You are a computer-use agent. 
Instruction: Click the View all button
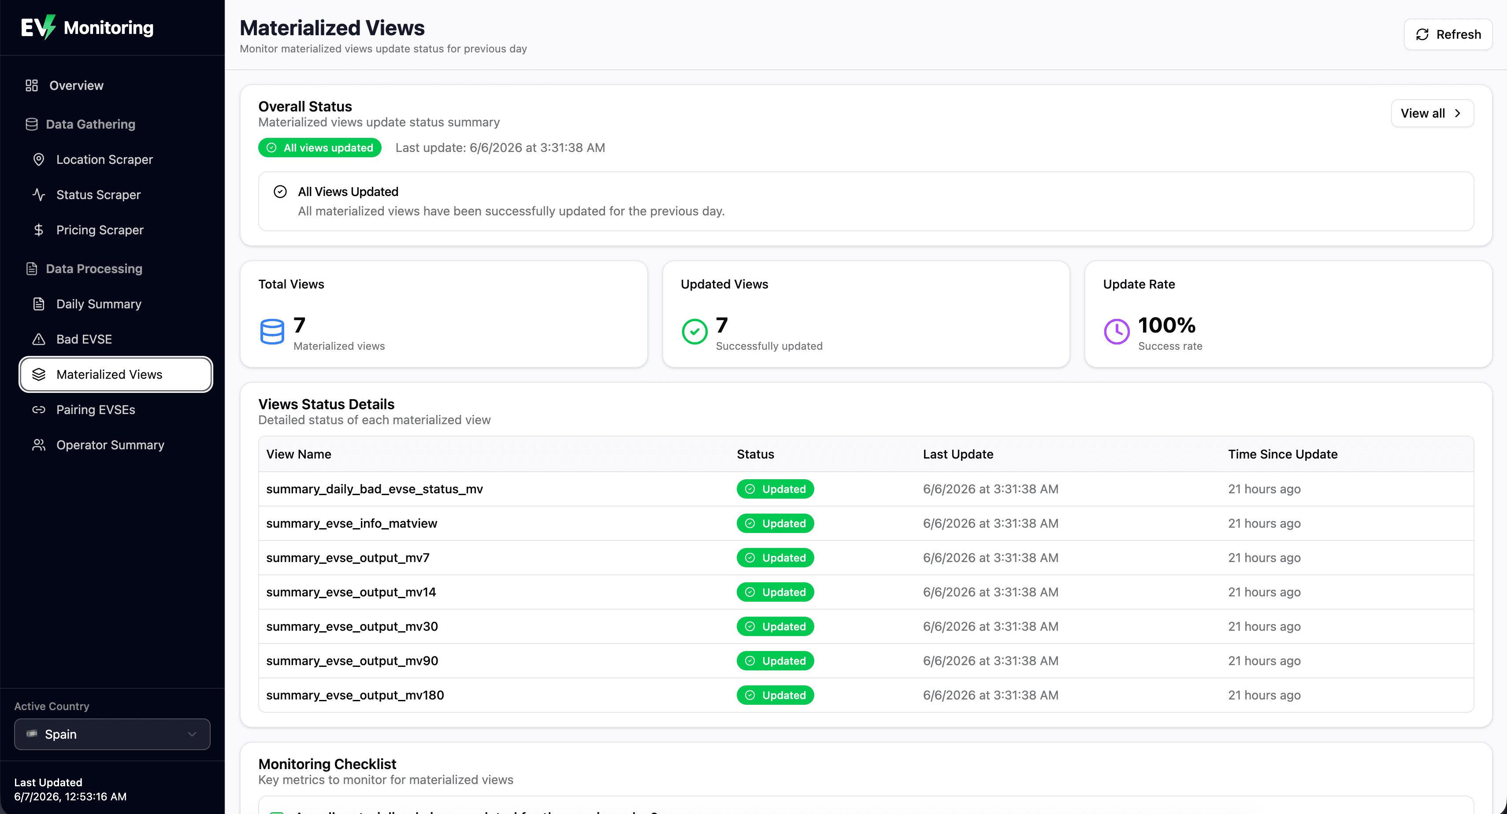pos(1432,113)
